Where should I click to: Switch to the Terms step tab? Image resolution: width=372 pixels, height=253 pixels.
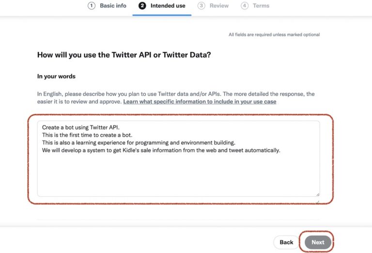(x=261, y=6)
